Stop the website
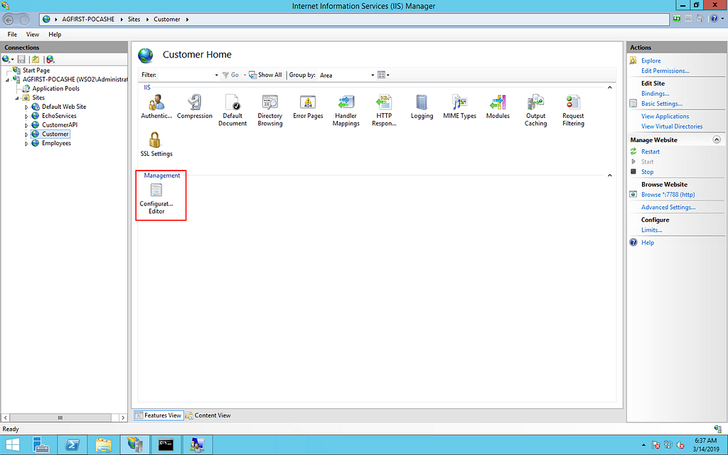The height and width of the screenshot is (455, 728). click(x=647, y=172)
